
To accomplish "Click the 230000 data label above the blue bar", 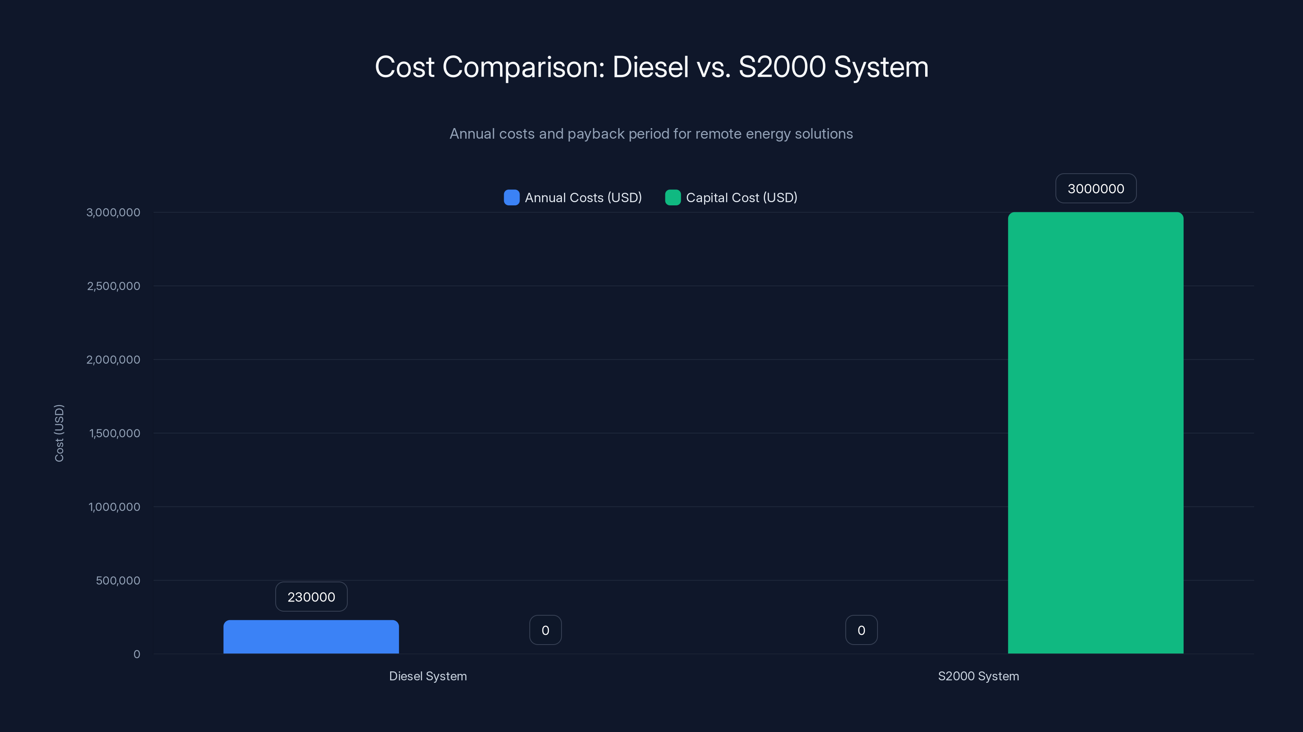I will 311,596.
